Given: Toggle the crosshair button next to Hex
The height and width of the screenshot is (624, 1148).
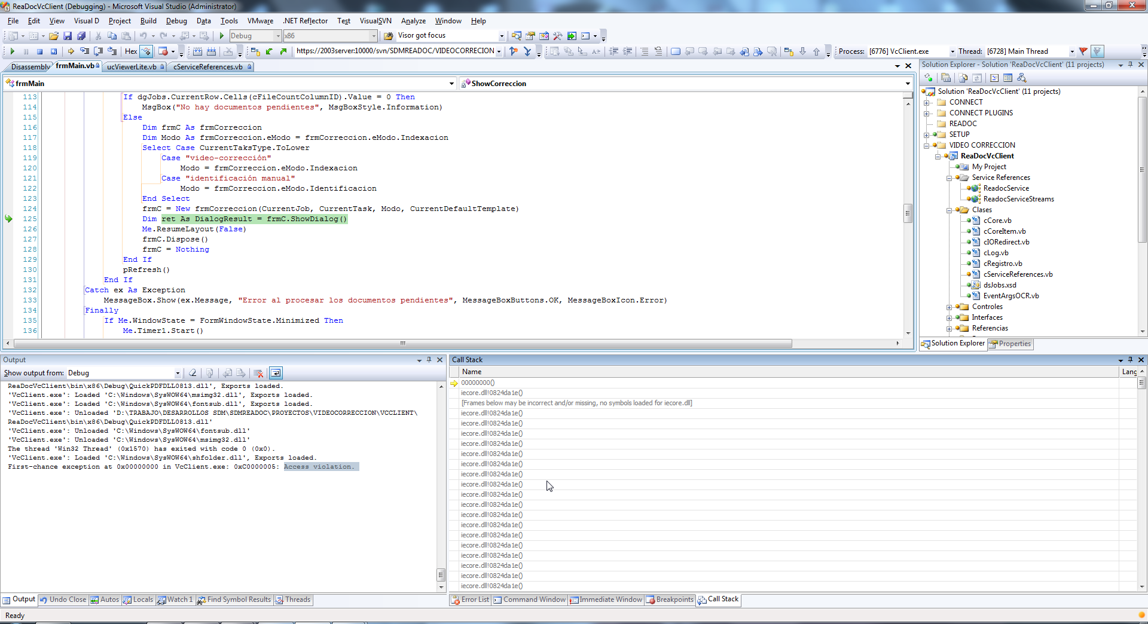Looking at the screenshot, I should pos(146,51).
